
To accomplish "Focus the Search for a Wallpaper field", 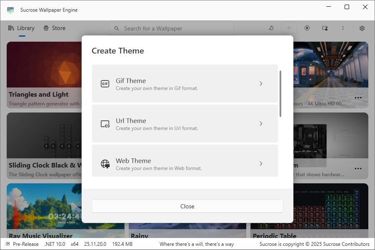I will pyautogui.click(x=175, y=28).
